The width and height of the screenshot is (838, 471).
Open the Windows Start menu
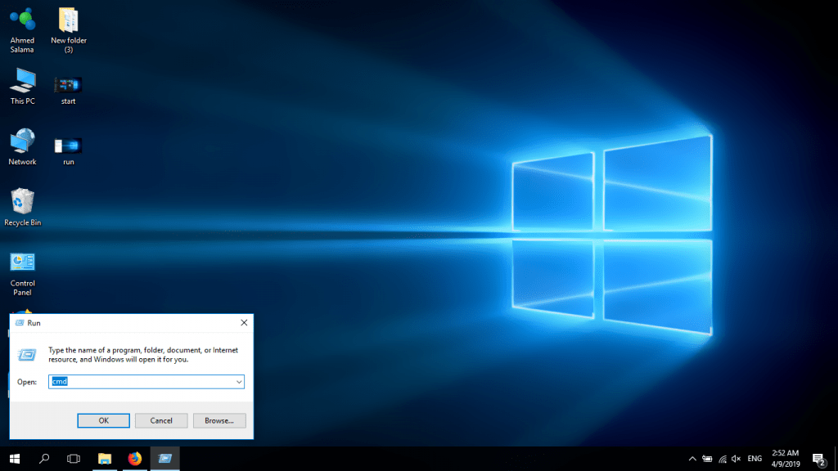click(15, 459)
